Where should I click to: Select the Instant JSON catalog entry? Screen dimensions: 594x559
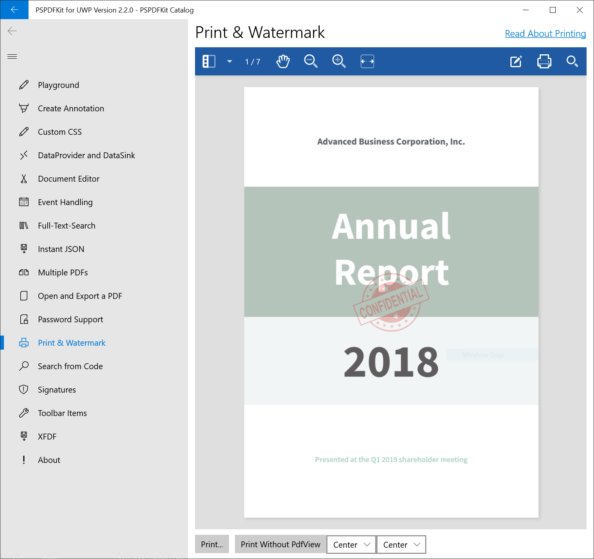(61, 249)
